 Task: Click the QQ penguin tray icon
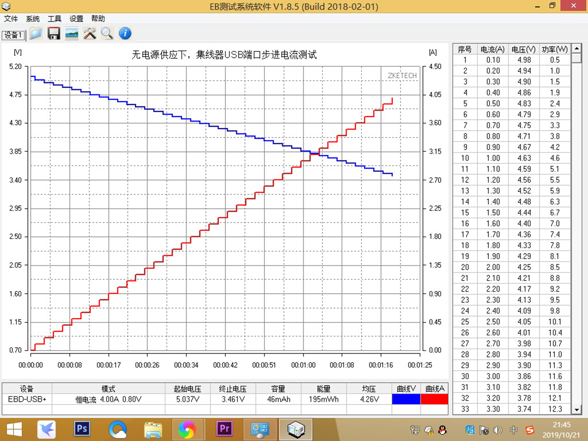[x=442, y=430]
